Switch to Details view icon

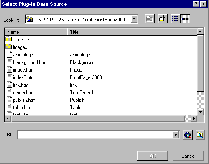(x=185, y=19)
